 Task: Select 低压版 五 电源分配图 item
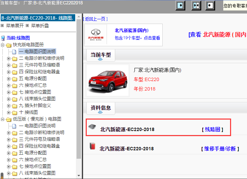coord(33,153)
